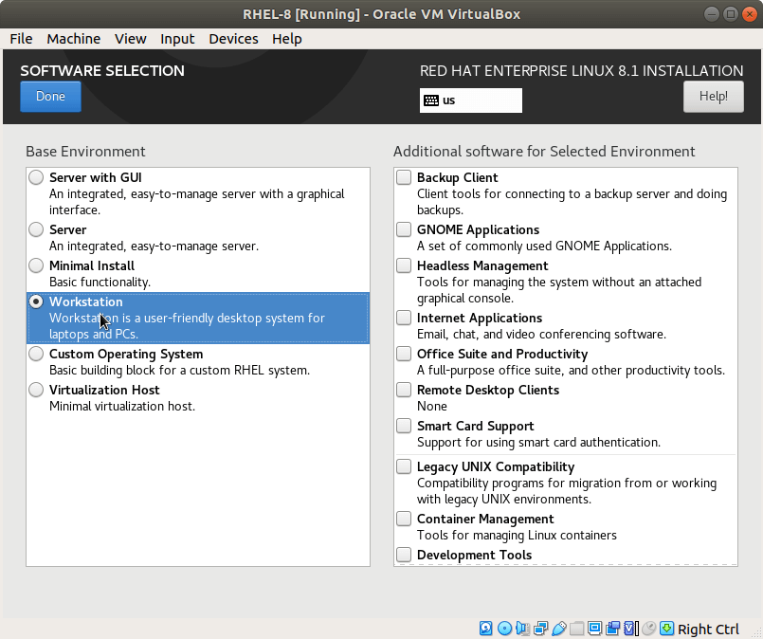Image resolution: width=763 pixels, height=639 pixels.
Task: Choose the Minimal Install base environment
Action: click(x=36, y=265)
